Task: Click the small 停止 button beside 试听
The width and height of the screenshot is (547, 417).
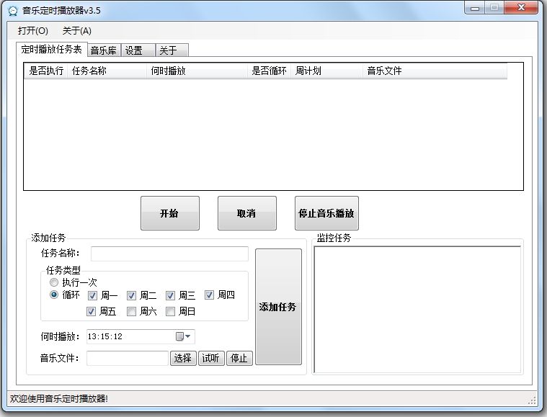Action: coord(239,358)
